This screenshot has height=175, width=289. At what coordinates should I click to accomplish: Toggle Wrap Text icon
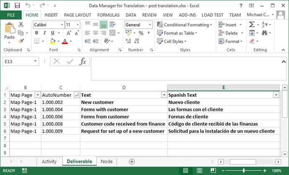(112, 24)
